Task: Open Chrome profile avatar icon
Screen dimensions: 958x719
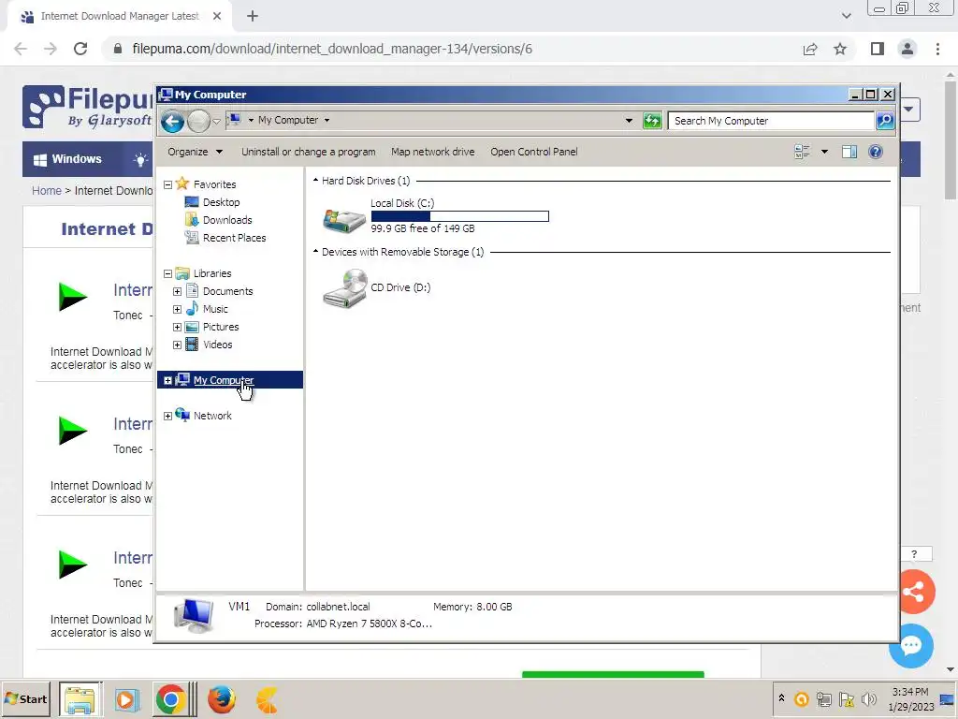Action: pos(907,49)
